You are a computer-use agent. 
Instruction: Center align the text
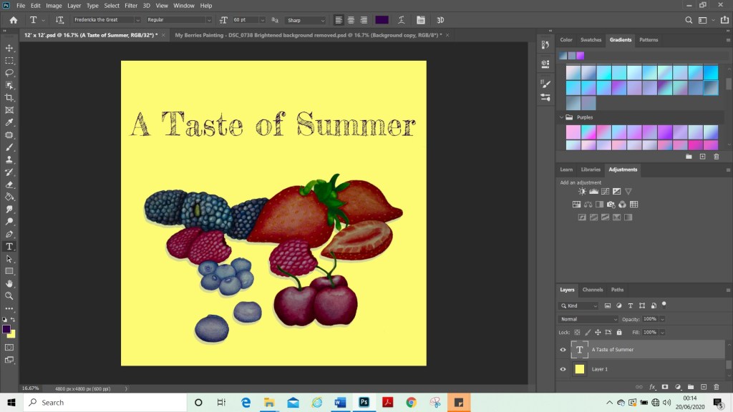pos(351,20)
